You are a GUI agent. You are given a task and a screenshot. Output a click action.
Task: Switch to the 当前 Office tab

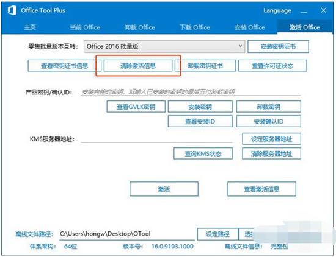[85, 27]
